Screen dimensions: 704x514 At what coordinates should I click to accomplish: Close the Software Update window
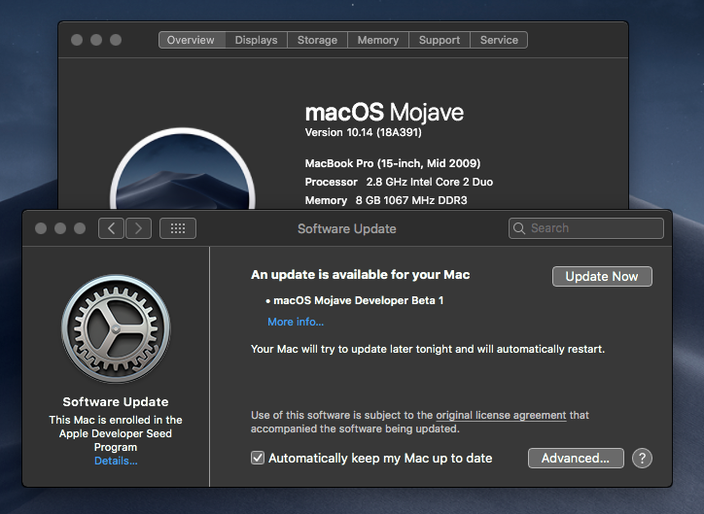click(x=41, y=228)
